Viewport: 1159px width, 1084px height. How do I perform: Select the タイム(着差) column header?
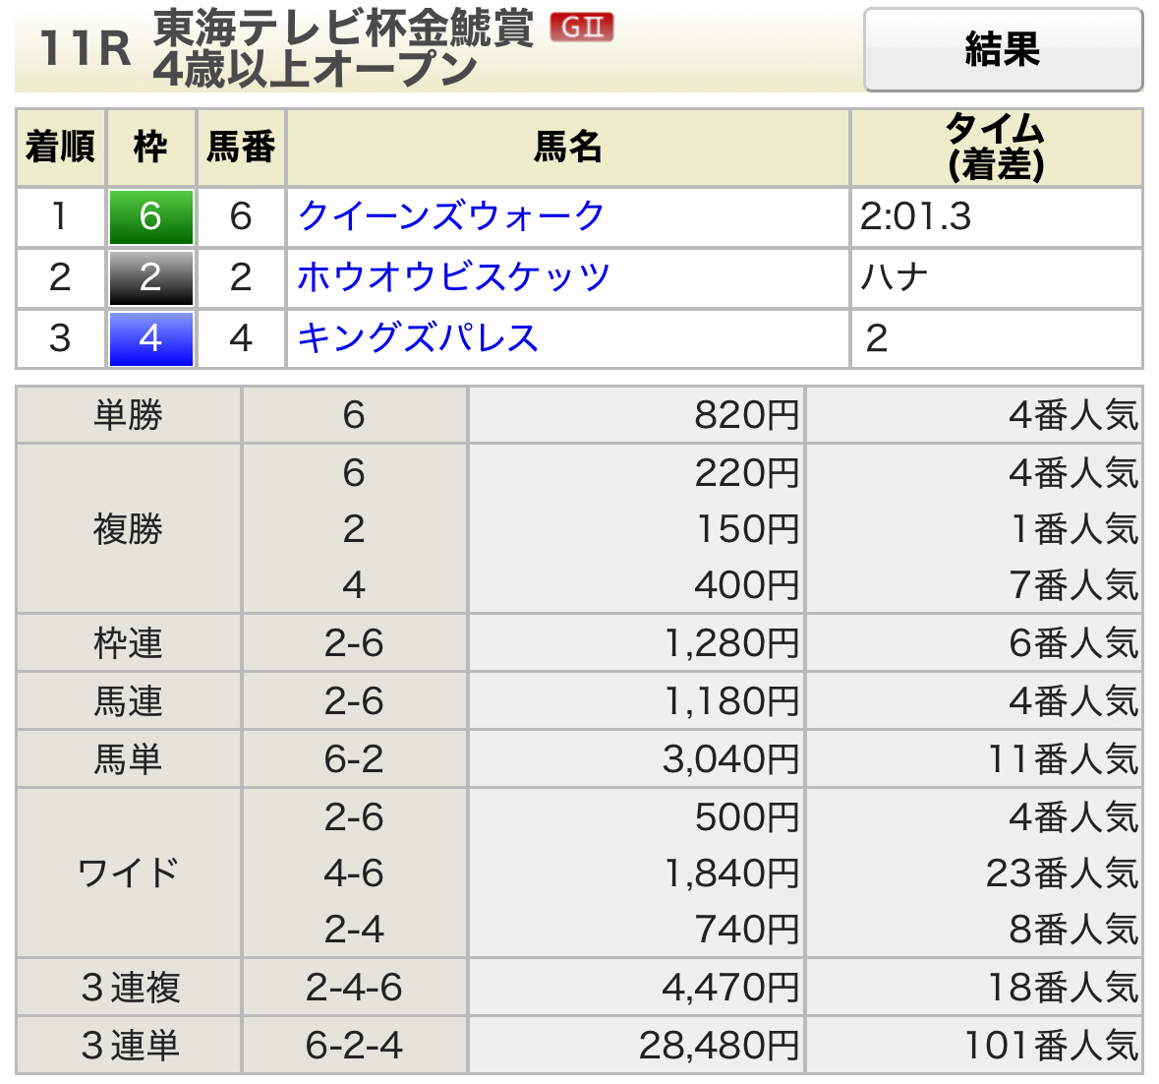pos(997,148)
